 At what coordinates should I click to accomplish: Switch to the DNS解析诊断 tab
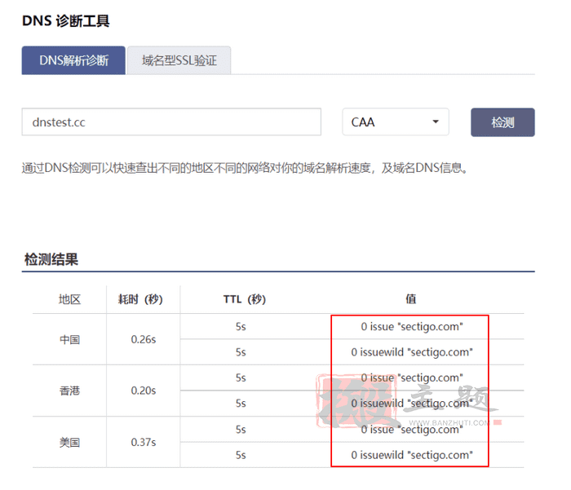click(x=73, y=60)
